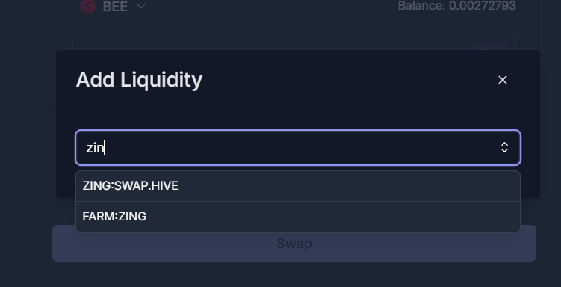Pick the first search result ZING:SWAP.HIVE
561x287 pixels.
(298, 186)
